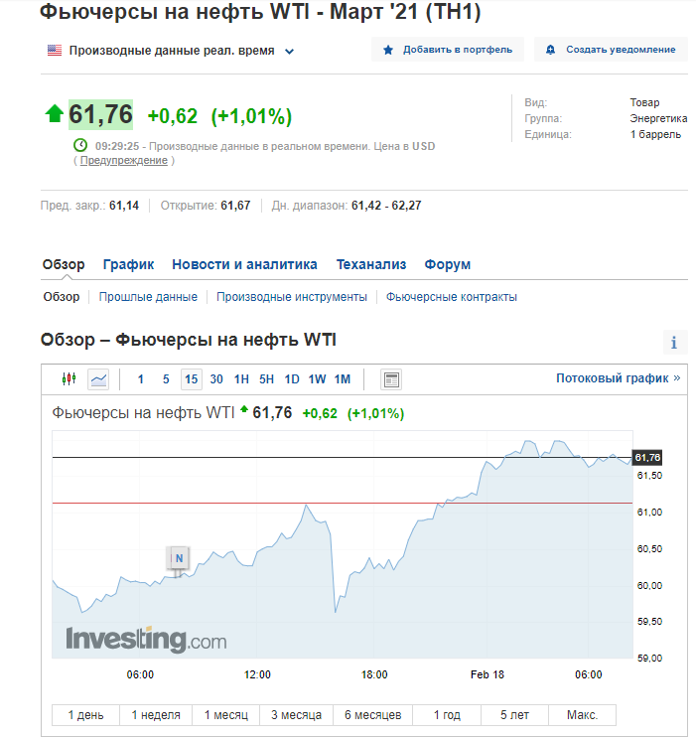
Task: Open the Новости и аналитика tab
Action: [244, 264]
